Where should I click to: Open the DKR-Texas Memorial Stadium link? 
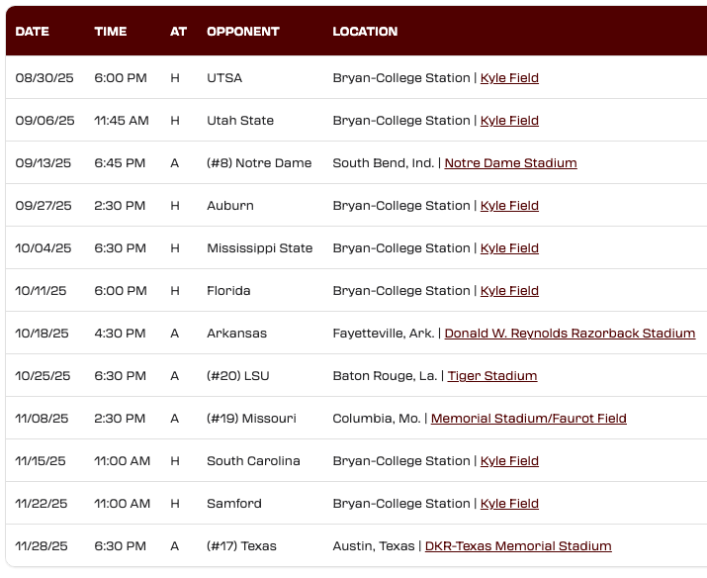[518, 545]
